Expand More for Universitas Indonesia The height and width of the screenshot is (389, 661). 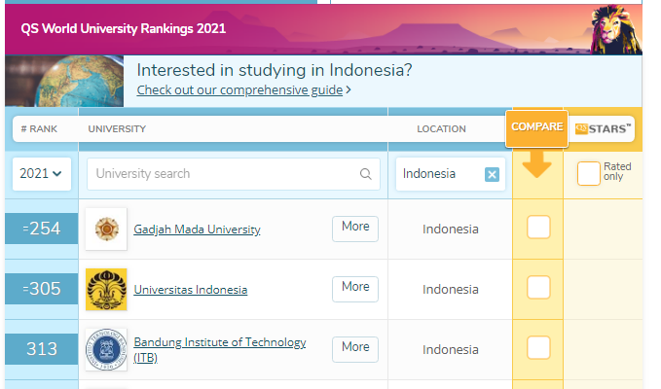[355, 288]
